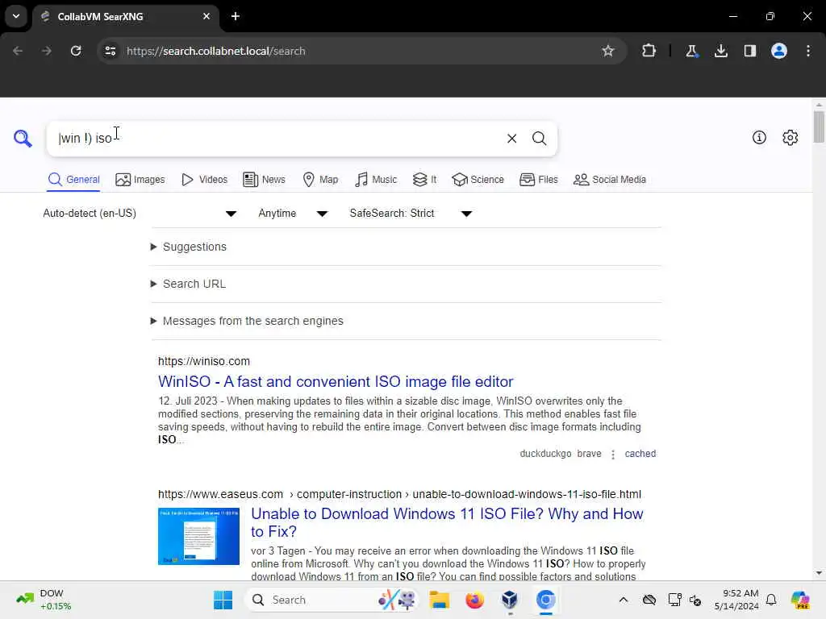826x619 pixels.
Task: Open a new browser tab
Action: 235,16
